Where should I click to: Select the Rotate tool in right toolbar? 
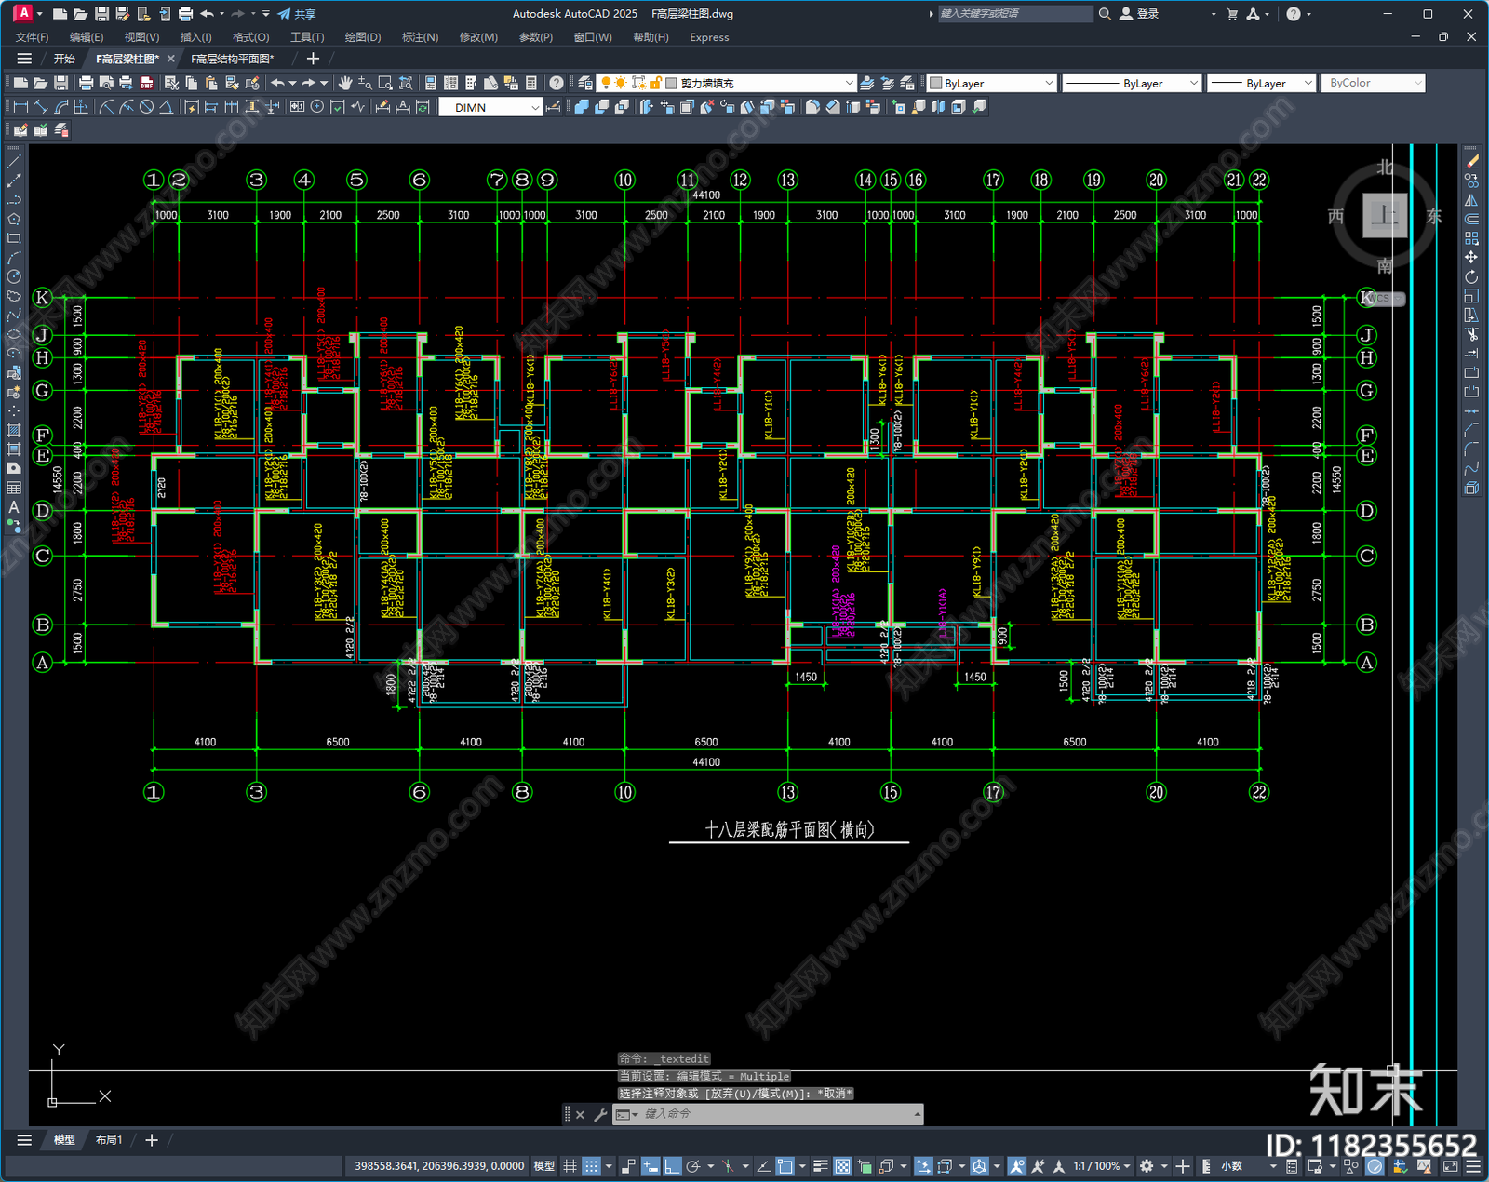point(1471,276)
